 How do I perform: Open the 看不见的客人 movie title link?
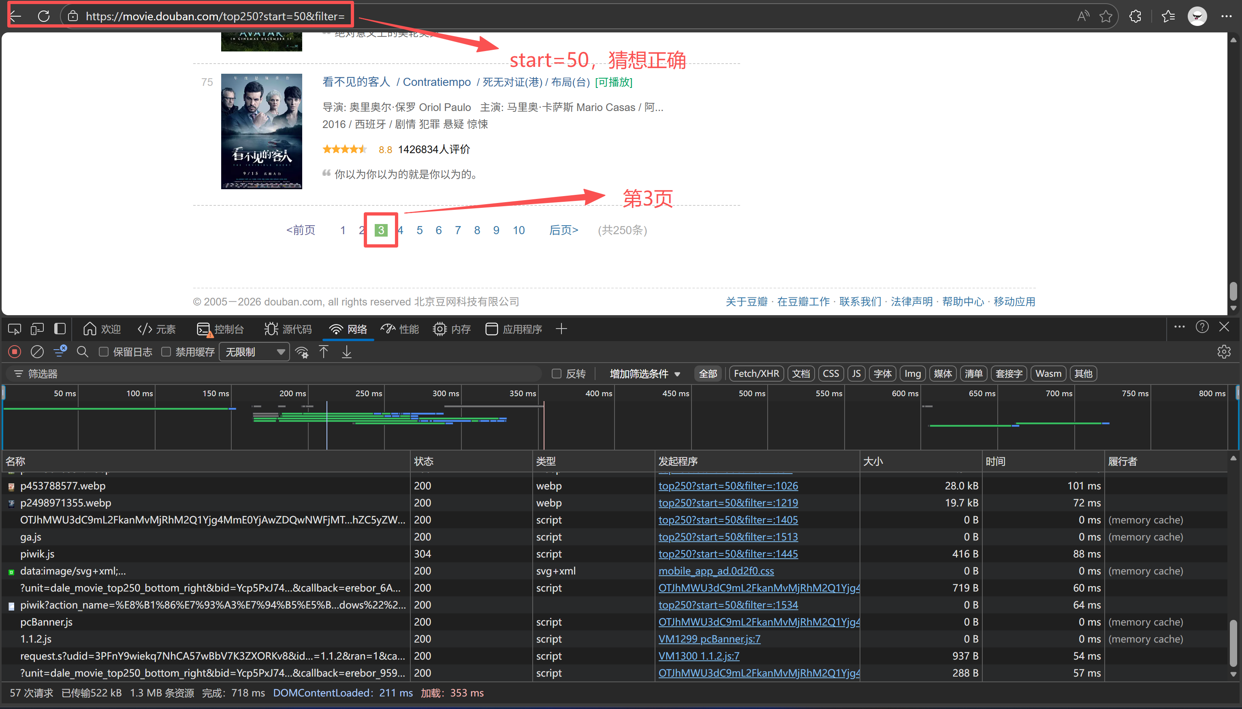[x=356, y=82]
